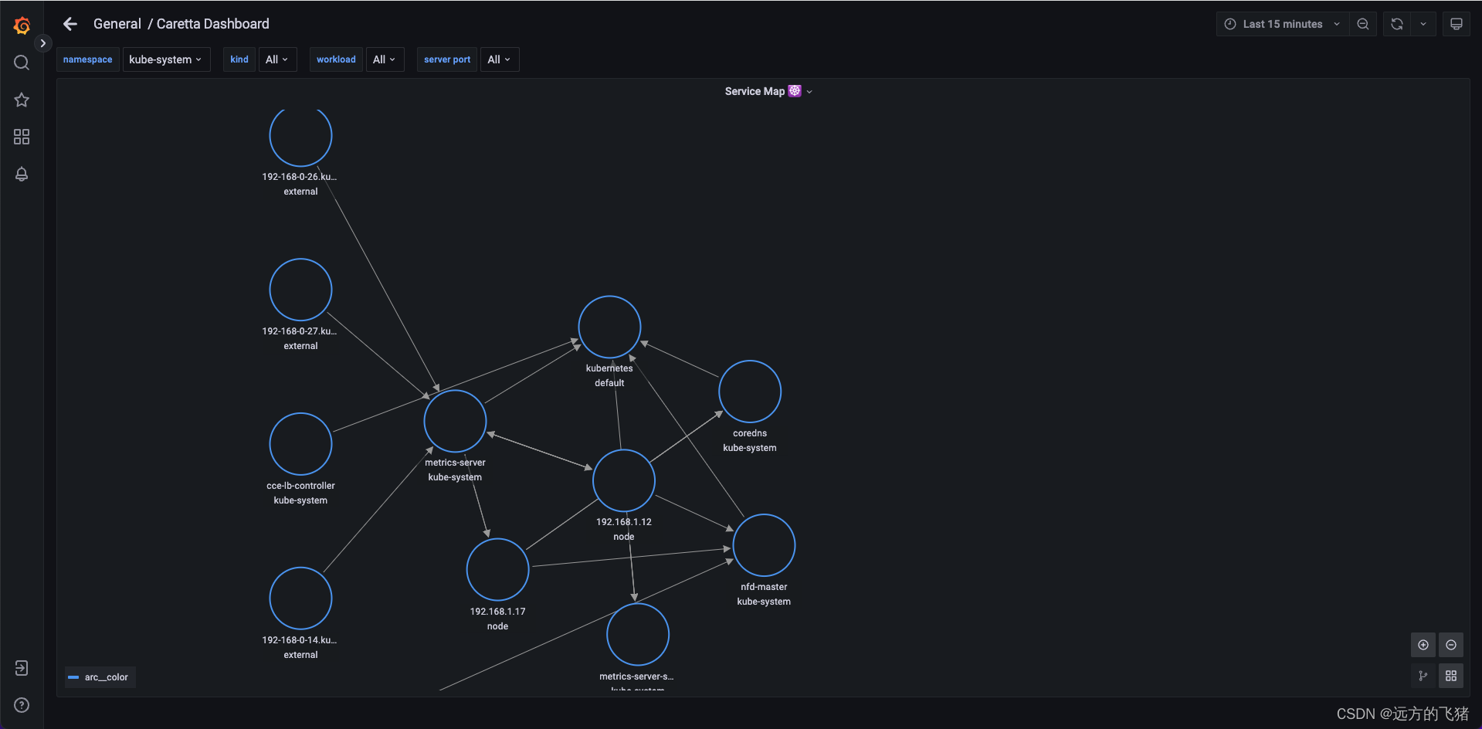Click the Grafana logo icon

(22, 25)
